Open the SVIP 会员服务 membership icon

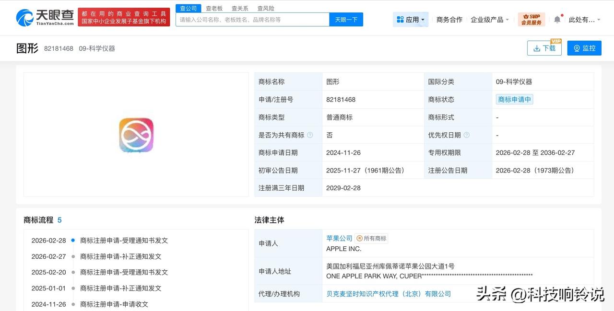pyautogui.click(x=531, y=19)
